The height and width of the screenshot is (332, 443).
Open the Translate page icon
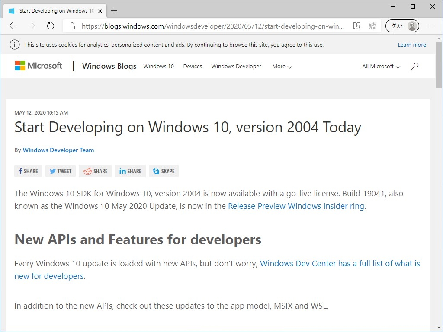click(372, 26)
